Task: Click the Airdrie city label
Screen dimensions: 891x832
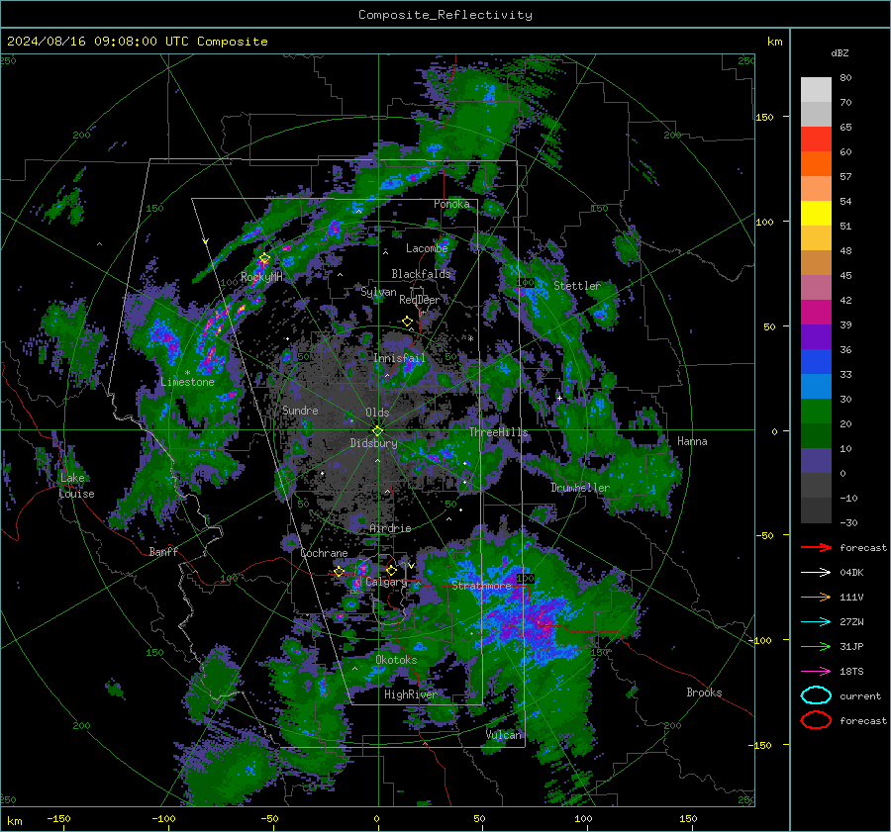Action: pos(390,528)
